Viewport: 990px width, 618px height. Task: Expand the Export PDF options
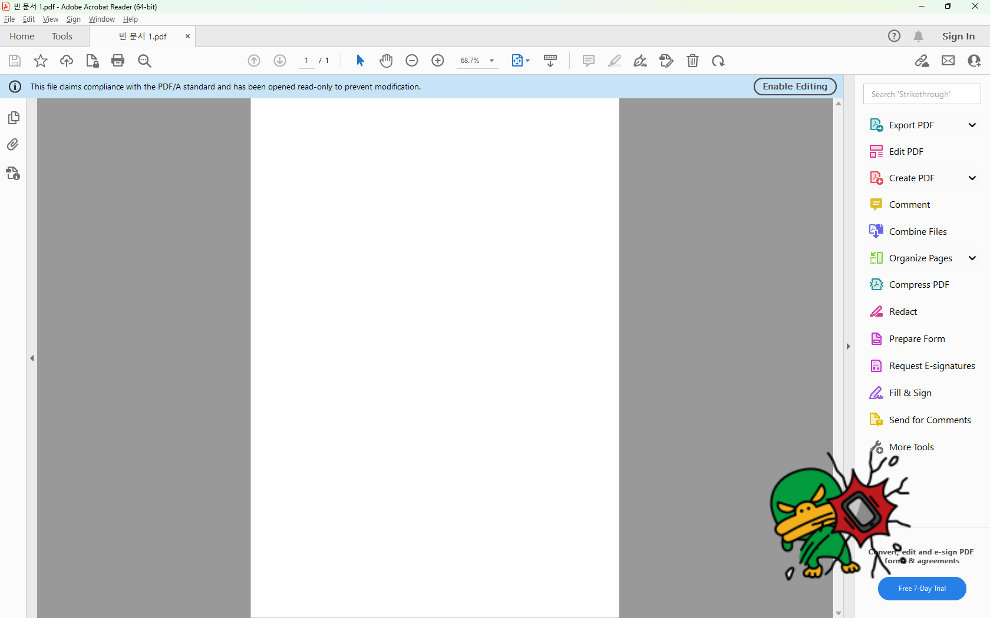pos(972,125)
